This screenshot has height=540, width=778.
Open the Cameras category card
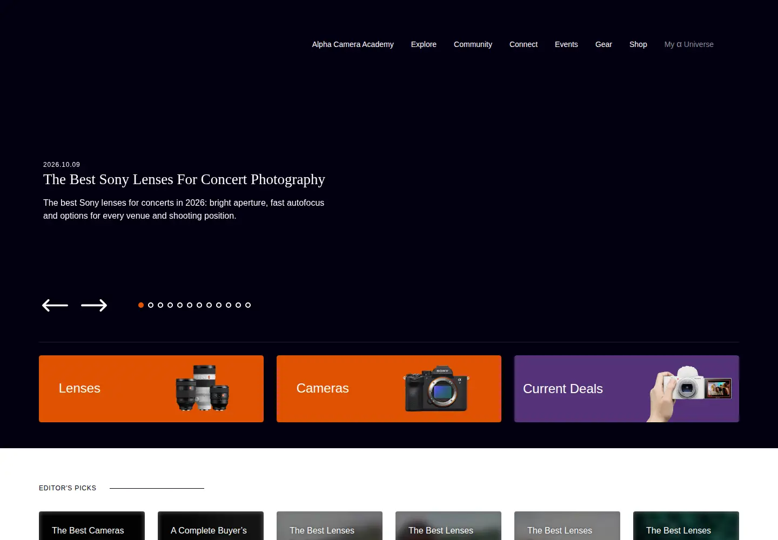click(x=389, y=389)
